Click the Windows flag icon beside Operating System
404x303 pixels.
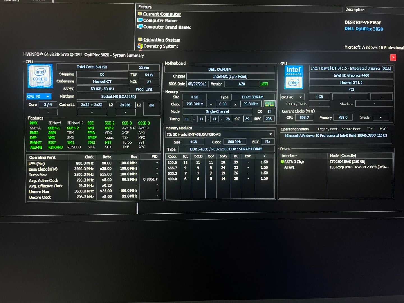140,46
